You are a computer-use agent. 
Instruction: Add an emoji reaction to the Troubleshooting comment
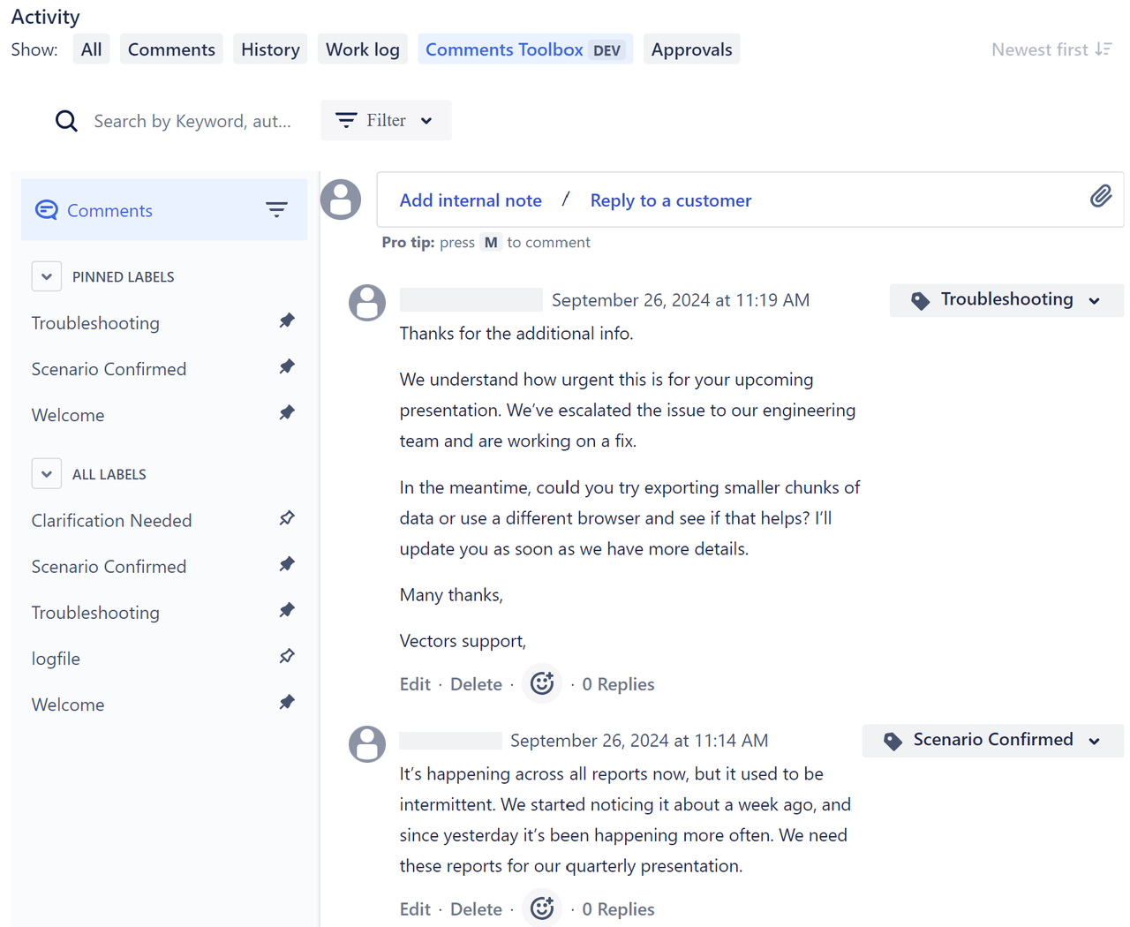(541, 683)
